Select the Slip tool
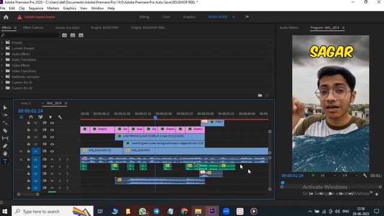 5,138
